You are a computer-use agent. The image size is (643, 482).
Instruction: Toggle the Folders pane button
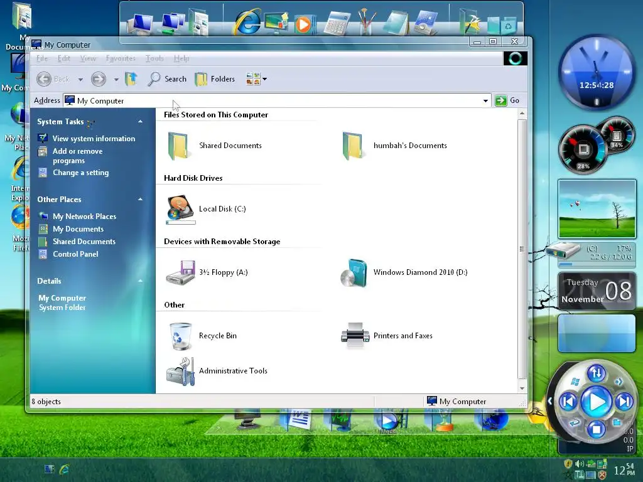pyautogui.click(x=215, y=78)
